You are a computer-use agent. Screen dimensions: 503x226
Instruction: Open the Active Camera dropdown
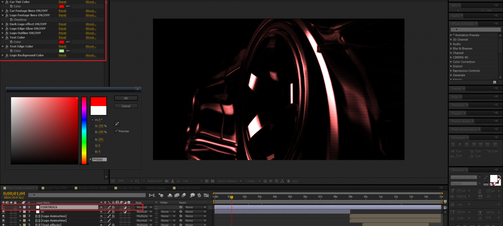pos(229,181)
